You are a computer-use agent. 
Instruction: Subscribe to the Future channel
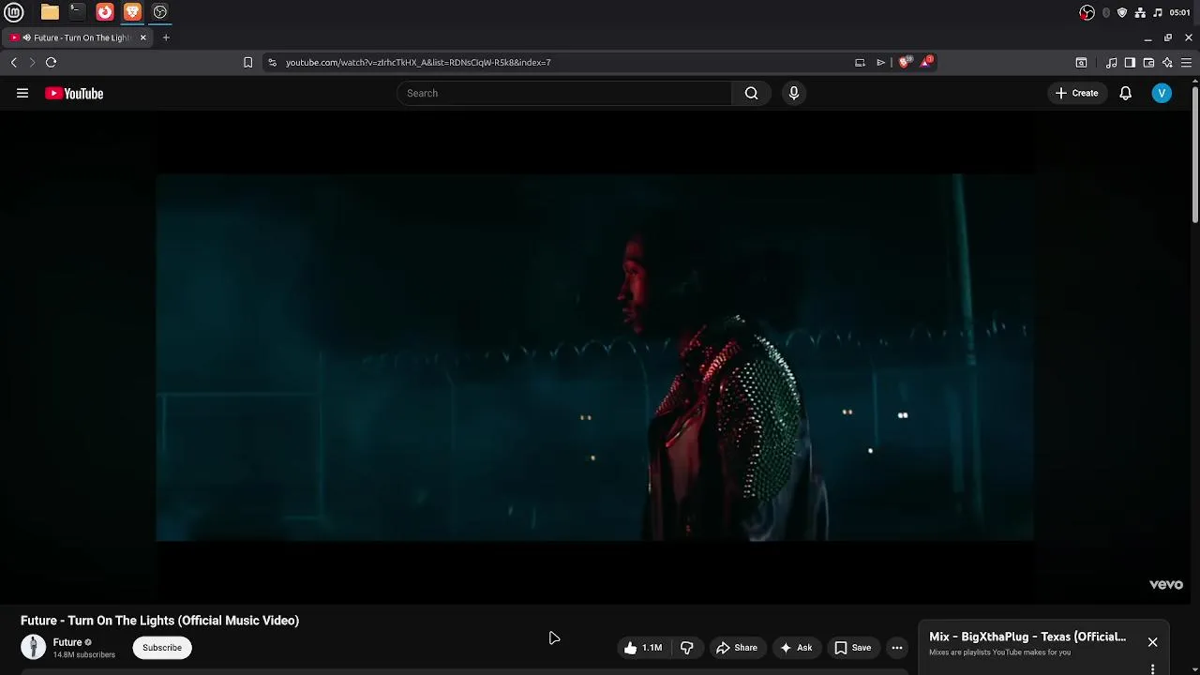point(162,647)
